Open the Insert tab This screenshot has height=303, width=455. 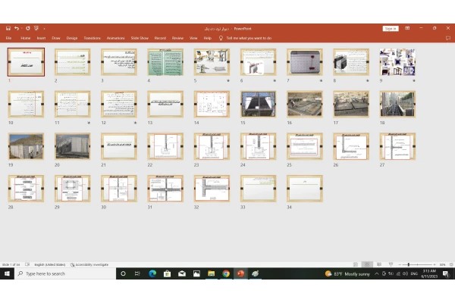tap(41, 38)
